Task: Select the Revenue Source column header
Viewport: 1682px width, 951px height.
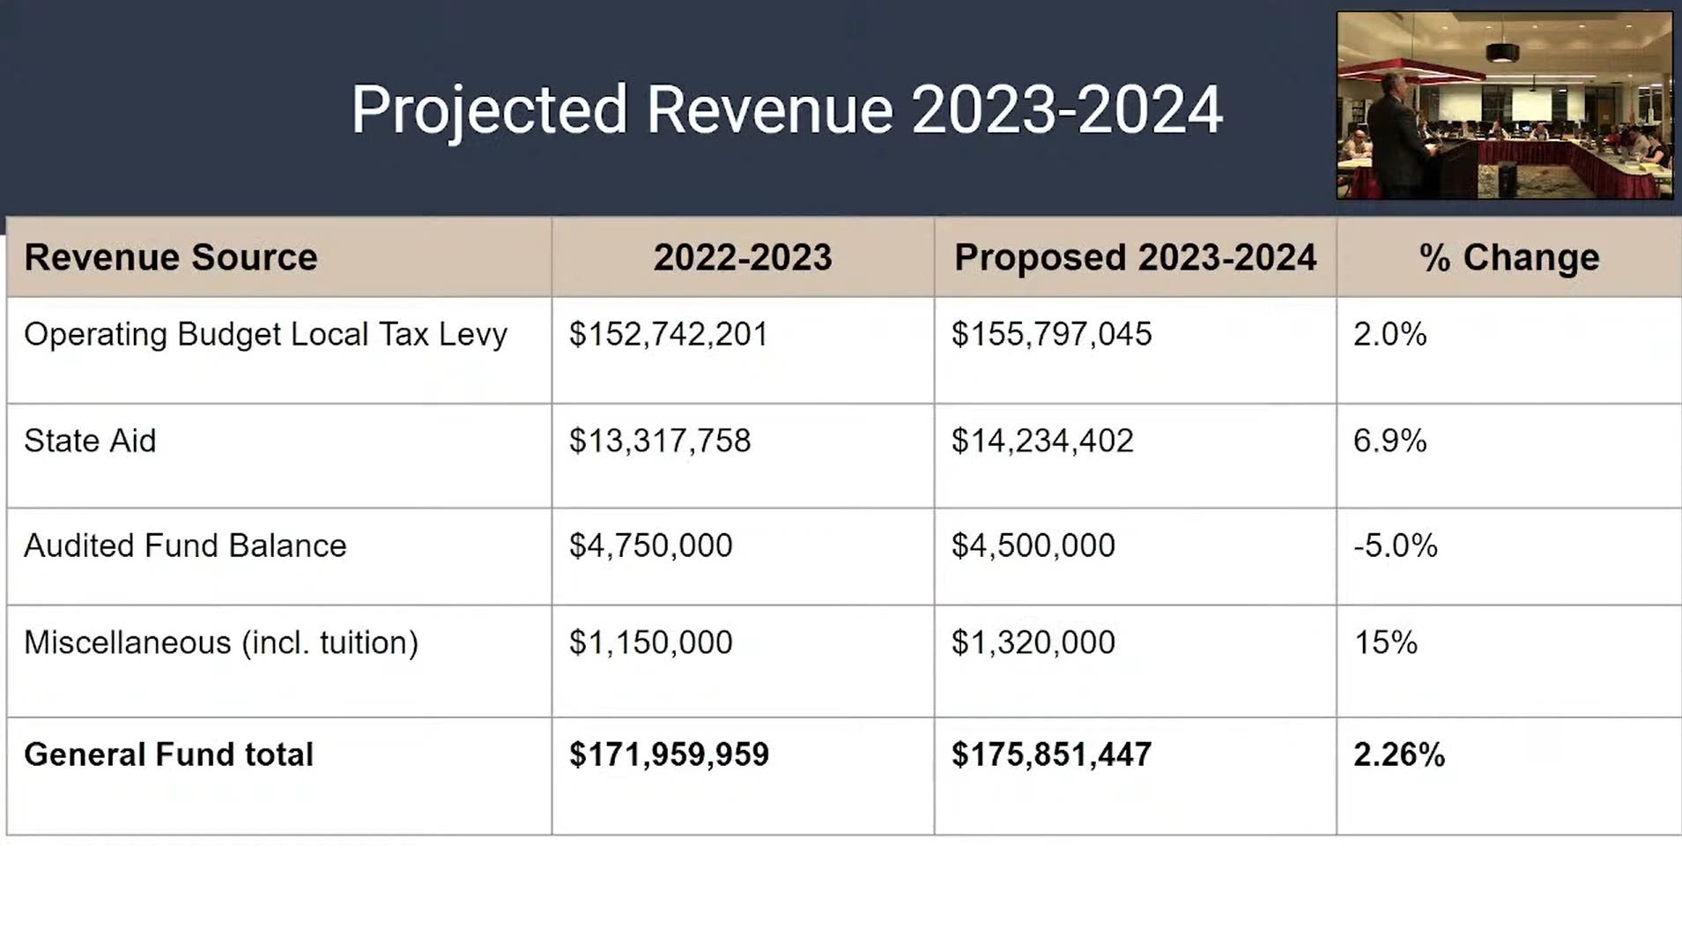Action: [x=171, y=257]
